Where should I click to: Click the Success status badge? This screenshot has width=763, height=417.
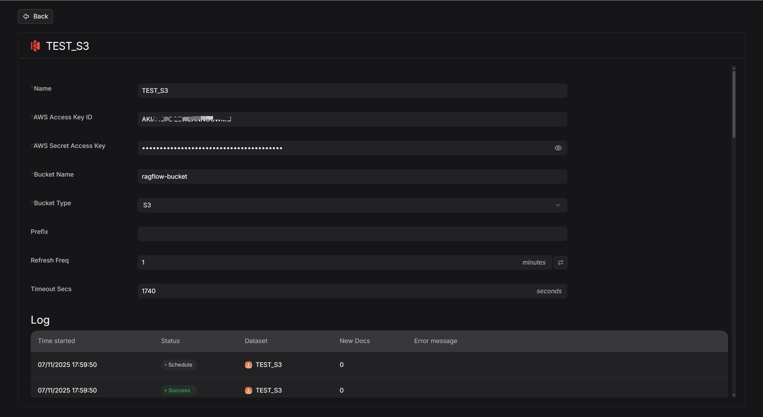point(178,390)
